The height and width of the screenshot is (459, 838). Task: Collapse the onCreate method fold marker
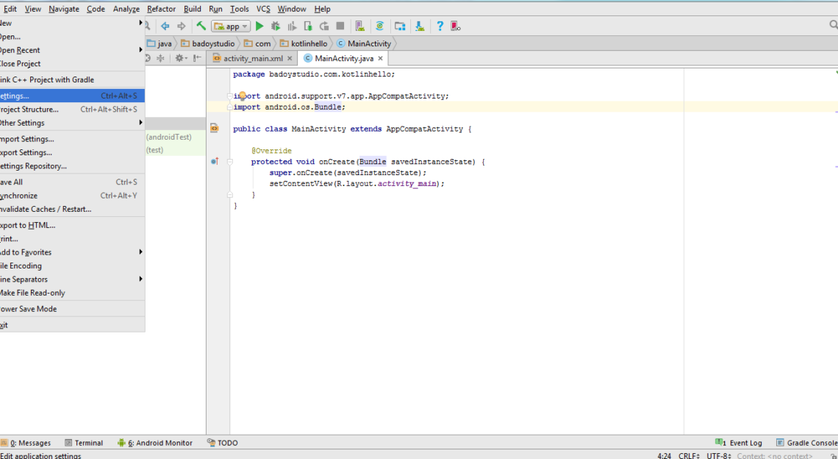(230, 162)
